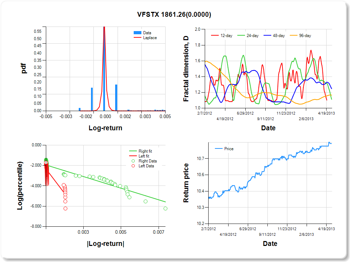
Task: Click the 10.4 return price tick
Action: (x=201, y=191)
